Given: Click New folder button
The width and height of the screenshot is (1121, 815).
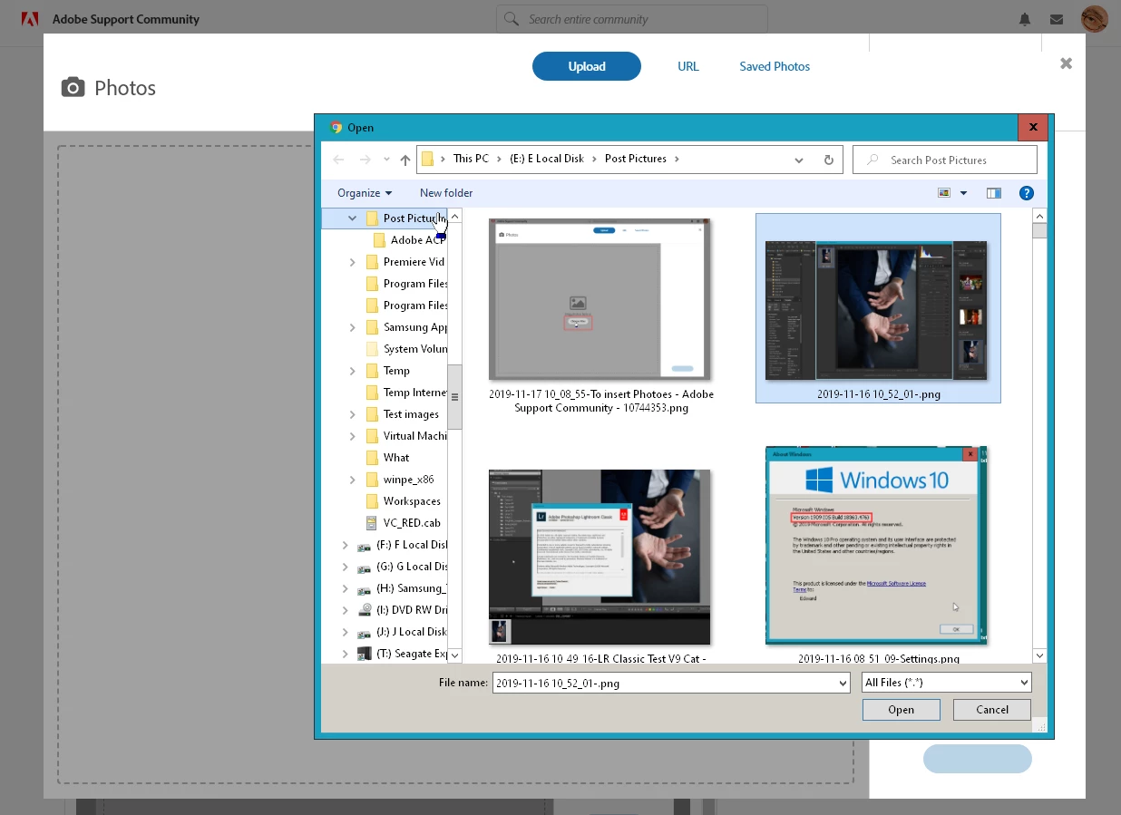Looking at the screenshot, I should (x=446, y=193).
